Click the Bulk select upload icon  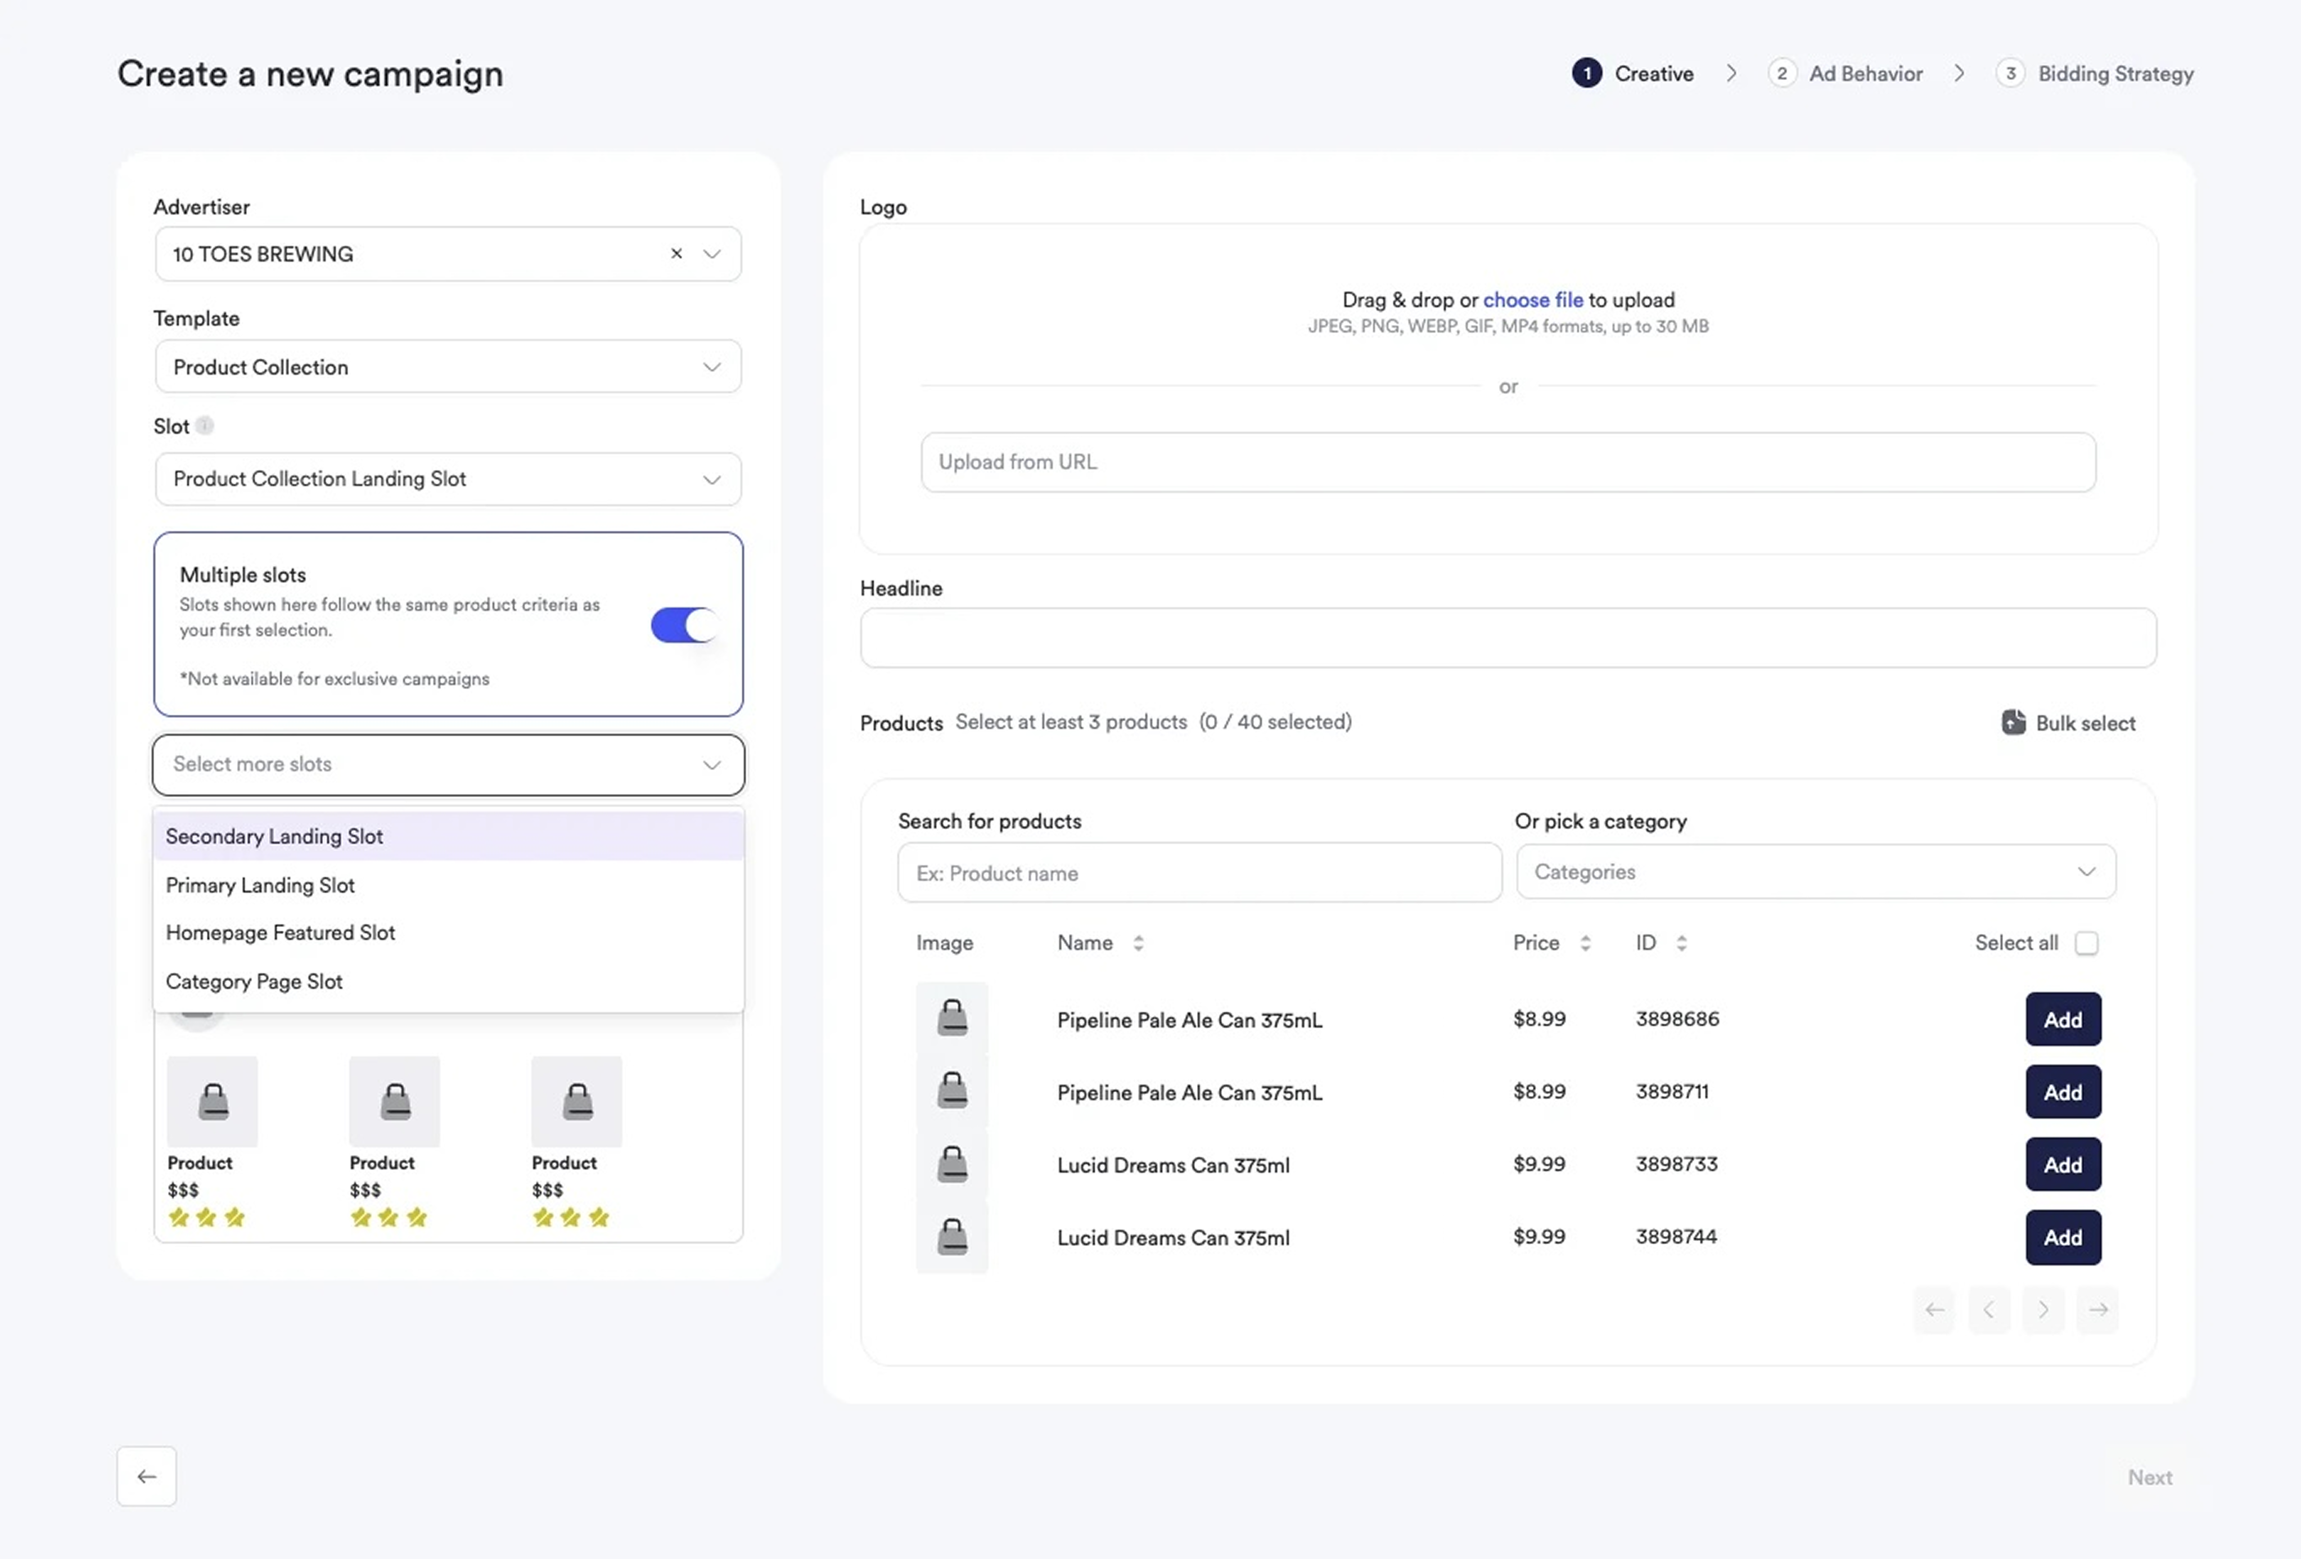click(x=2014, y=722)
